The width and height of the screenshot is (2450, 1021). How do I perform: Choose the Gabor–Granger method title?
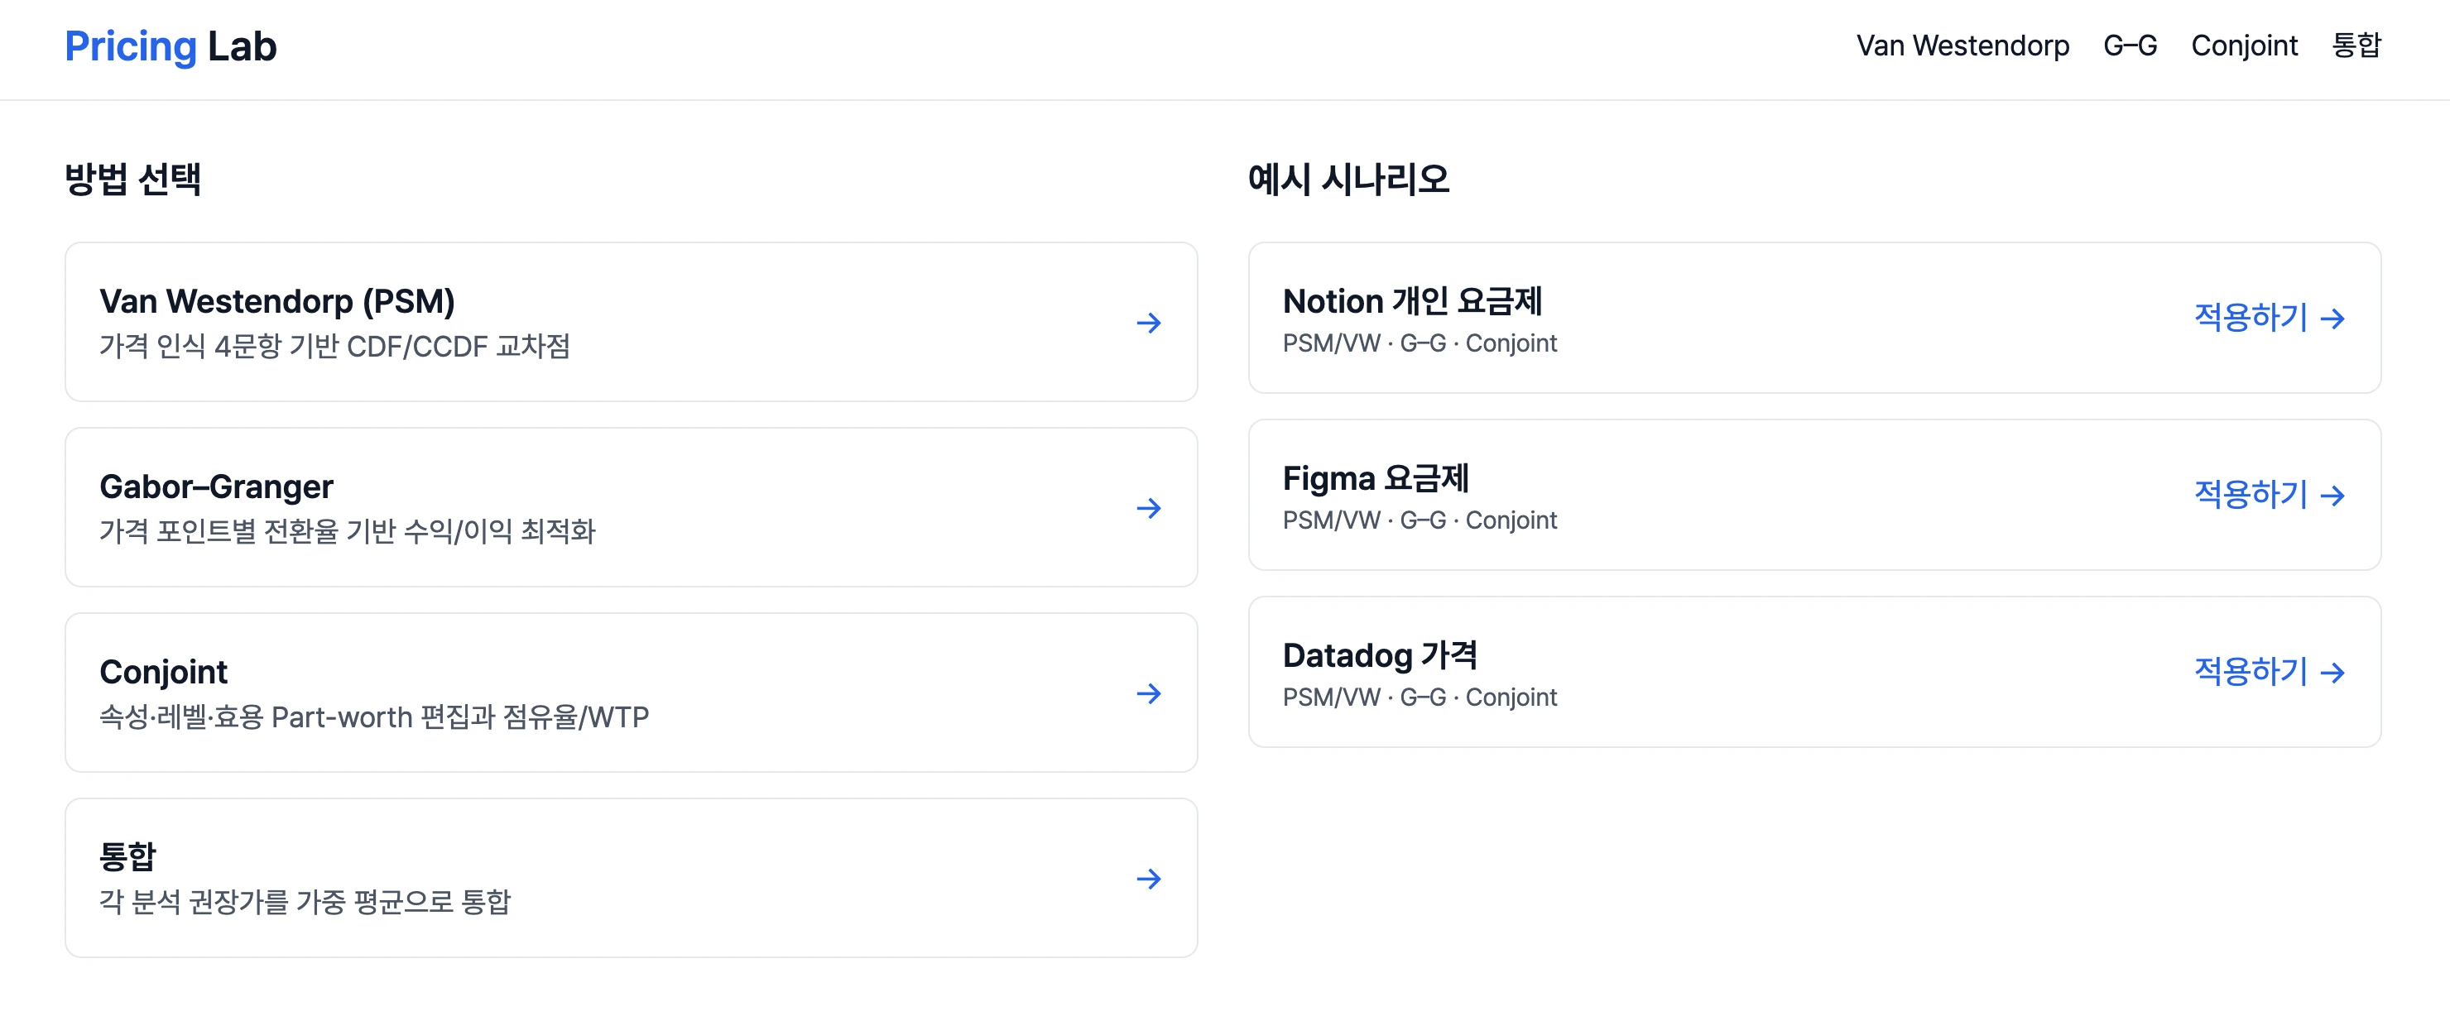click(216, 487)
